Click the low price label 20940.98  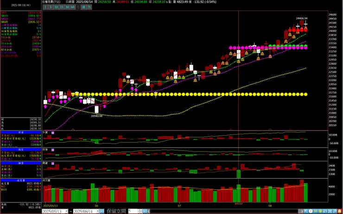tap(97, 116)
